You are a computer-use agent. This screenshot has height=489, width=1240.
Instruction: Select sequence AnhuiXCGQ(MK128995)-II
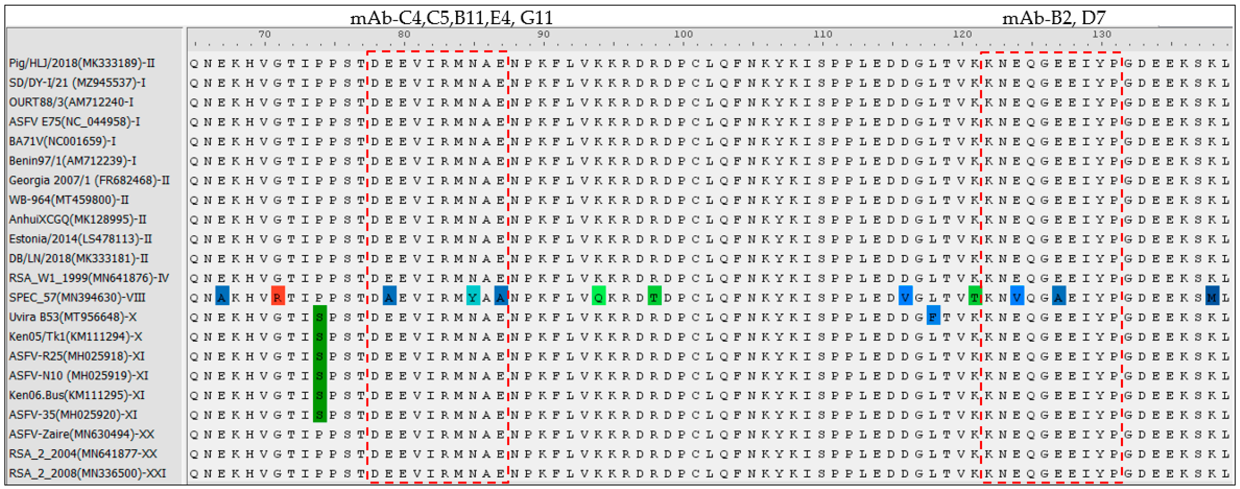78,220
